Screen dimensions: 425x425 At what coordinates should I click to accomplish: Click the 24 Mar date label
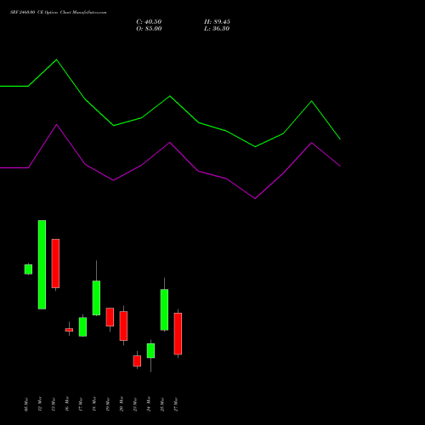coord(149,404)
